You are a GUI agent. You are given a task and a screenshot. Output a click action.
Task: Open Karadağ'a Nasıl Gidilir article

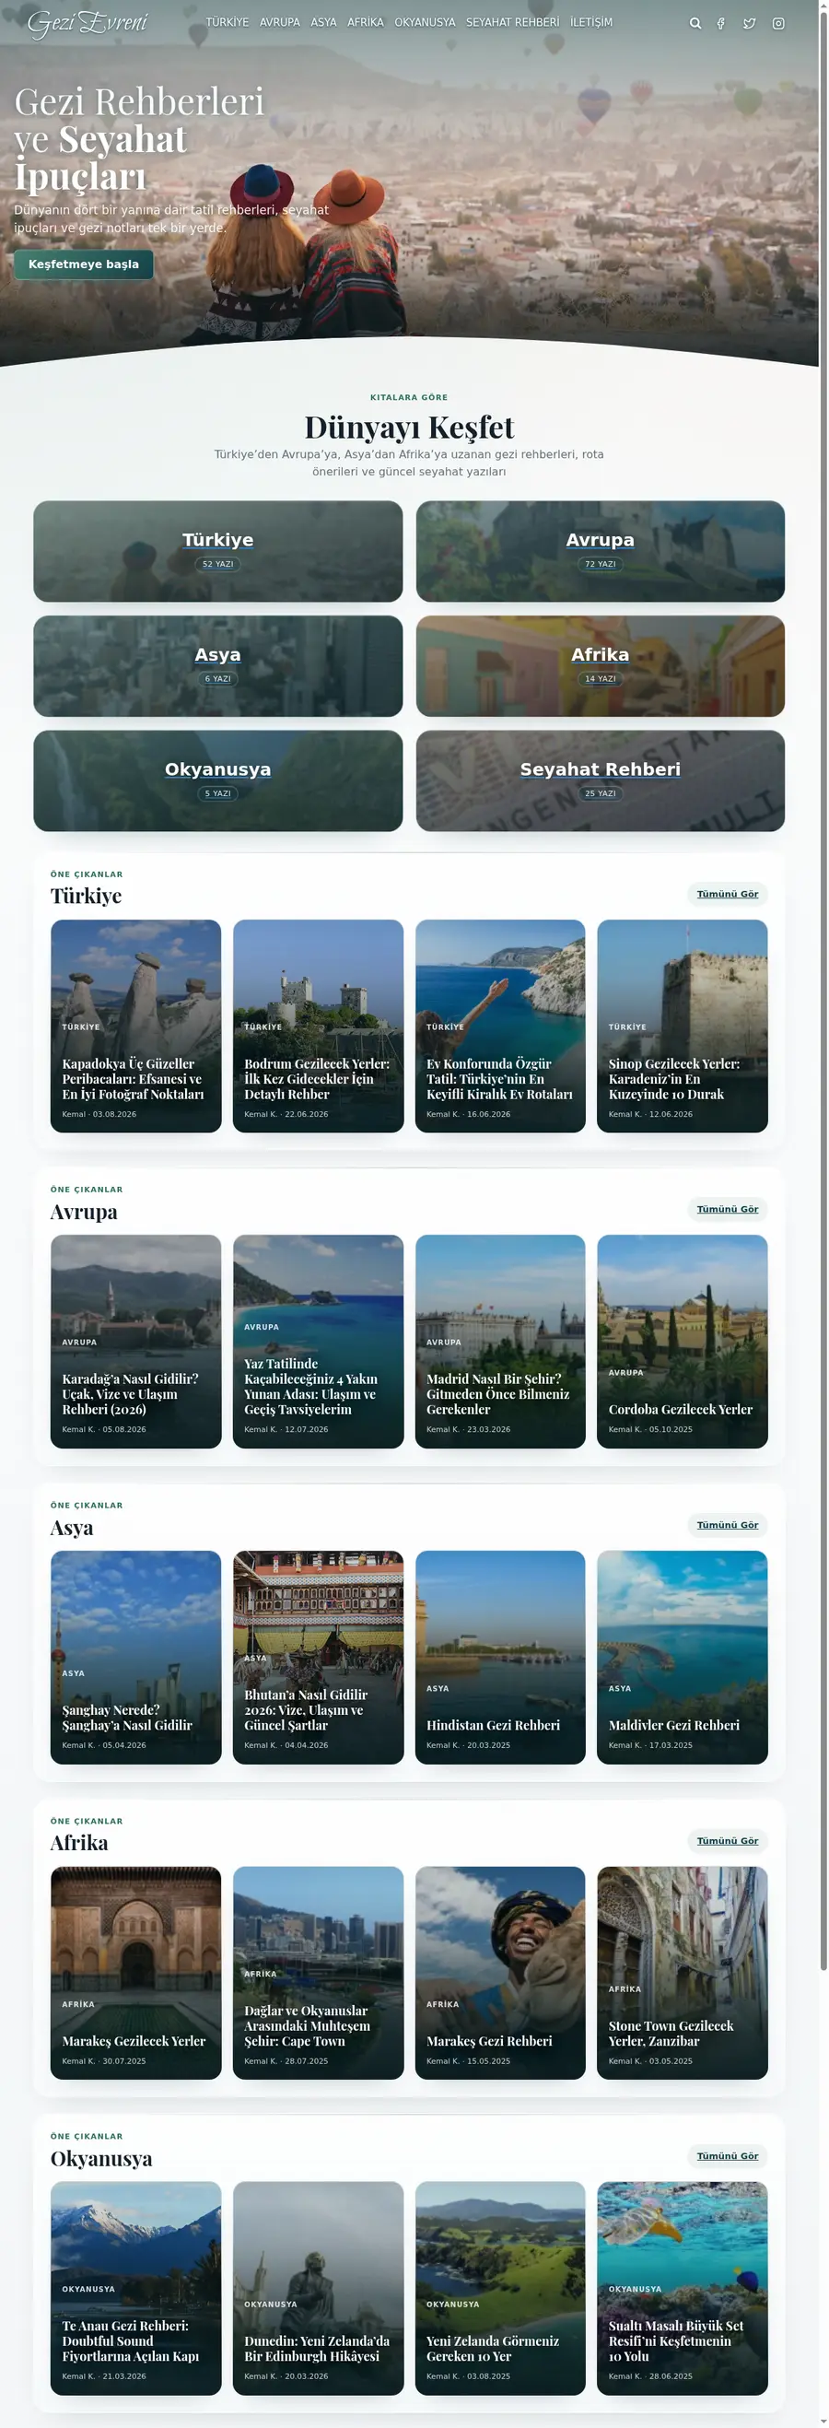(x=135, y=1342)
